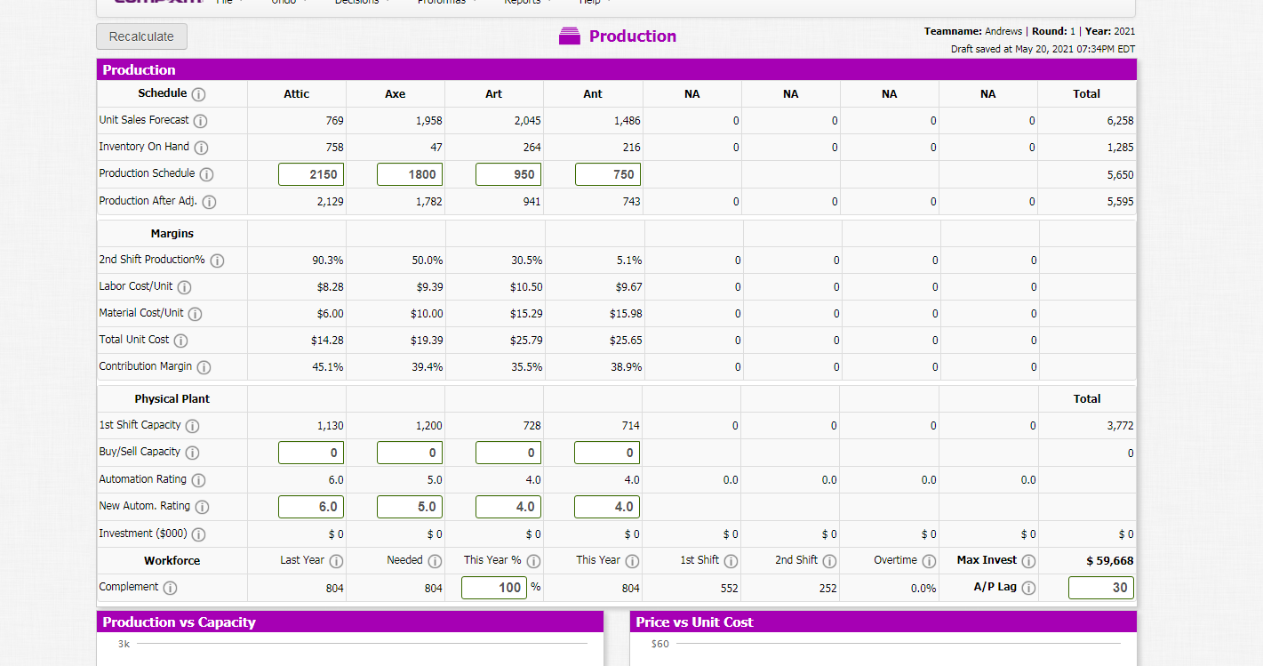Image resolution: width=1263 pixels, height=666 pixels.
Task: Select total 1st shift capacity 3,772
Action: [1120, 426]
